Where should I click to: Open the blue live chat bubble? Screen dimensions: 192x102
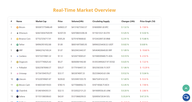[x=186, y=97]
